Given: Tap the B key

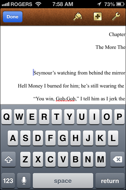Looking at the screenshot, I should tap(76, 159).
